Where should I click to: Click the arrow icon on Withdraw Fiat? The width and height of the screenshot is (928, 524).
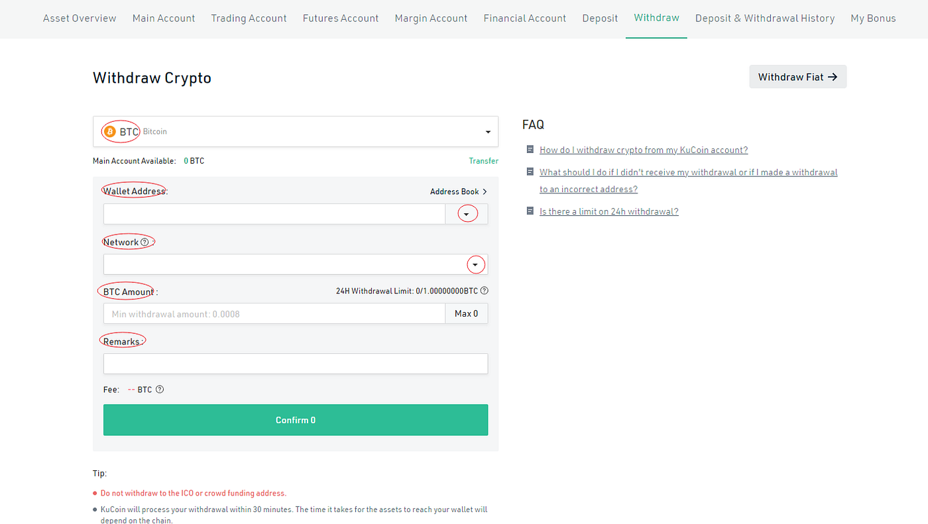coord(832,76)
